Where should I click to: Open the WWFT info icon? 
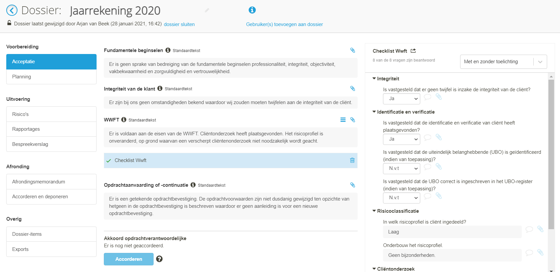(124, 120)
